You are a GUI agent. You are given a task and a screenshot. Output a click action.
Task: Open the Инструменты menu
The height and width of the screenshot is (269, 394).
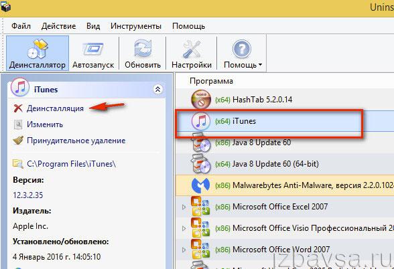click(x=136, y=26)
